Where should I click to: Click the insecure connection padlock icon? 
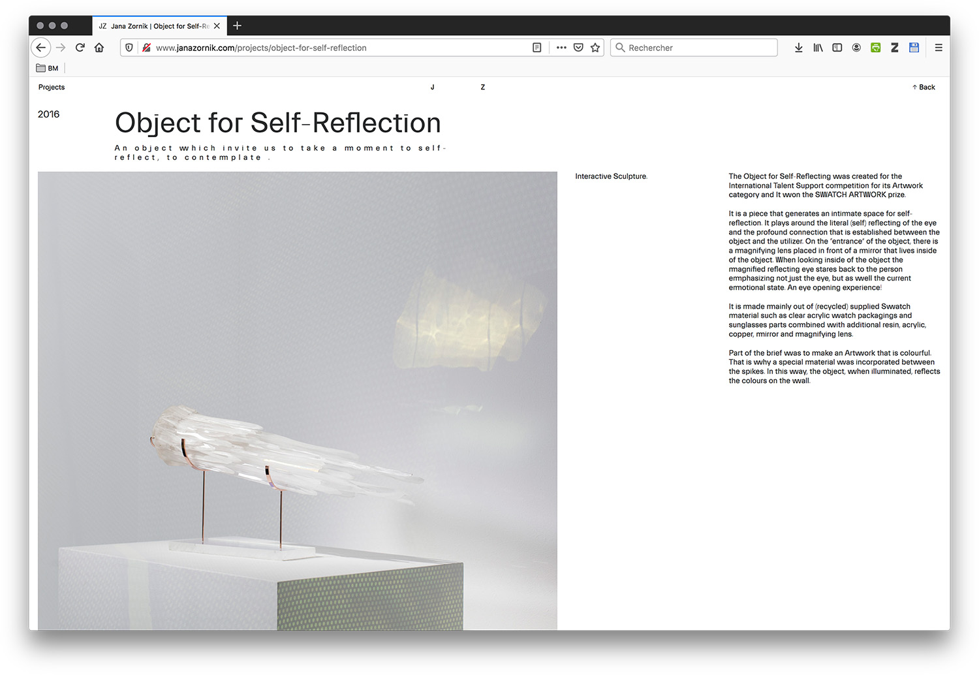[x=146, y=48]
